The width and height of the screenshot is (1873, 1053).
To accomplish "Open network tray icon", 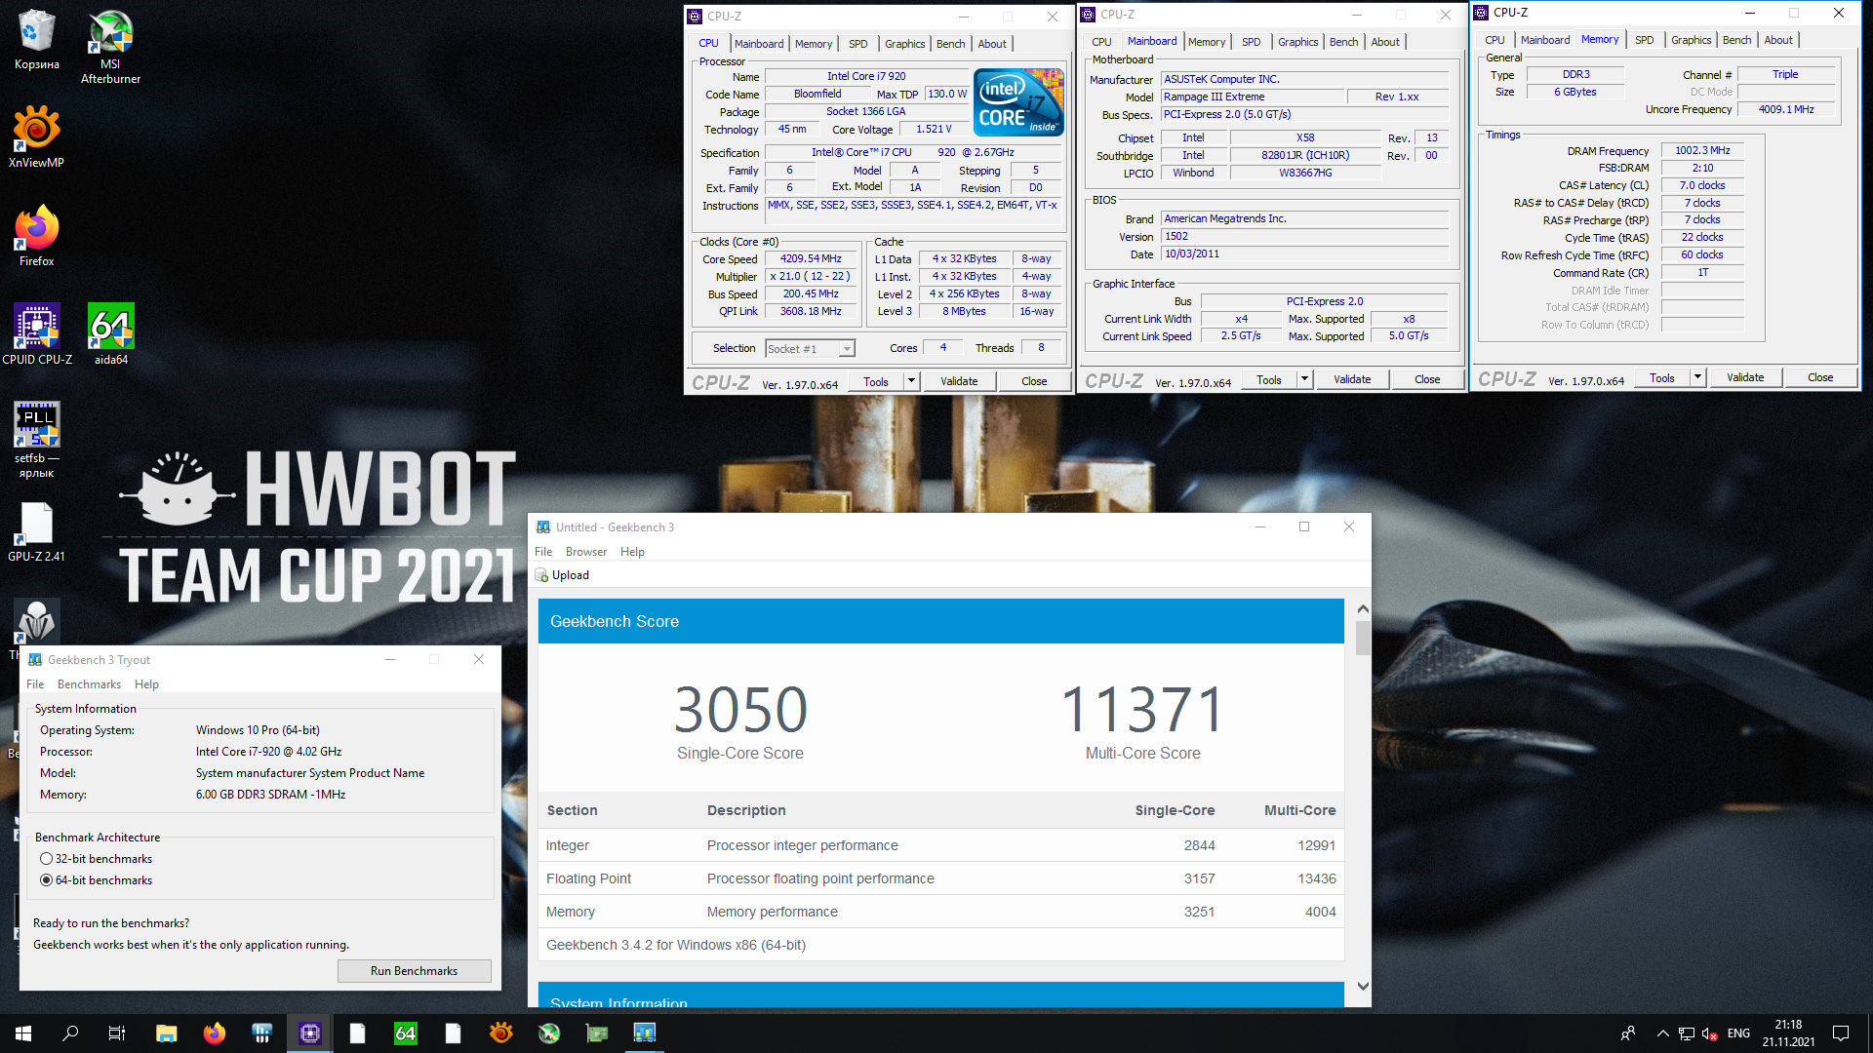I will [x=1687, y=1033].
